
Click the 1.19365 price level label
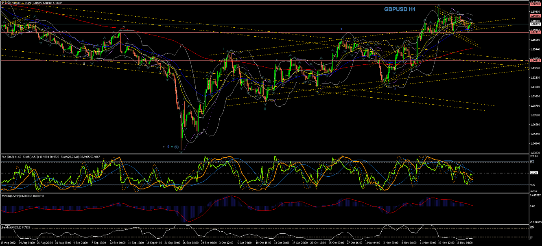(535, 16)
